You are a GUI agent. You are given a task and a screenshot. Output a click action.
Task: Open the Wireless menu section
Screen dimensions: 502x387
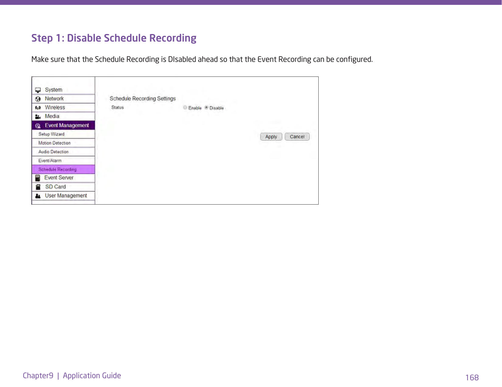click(x=63, y=107)
